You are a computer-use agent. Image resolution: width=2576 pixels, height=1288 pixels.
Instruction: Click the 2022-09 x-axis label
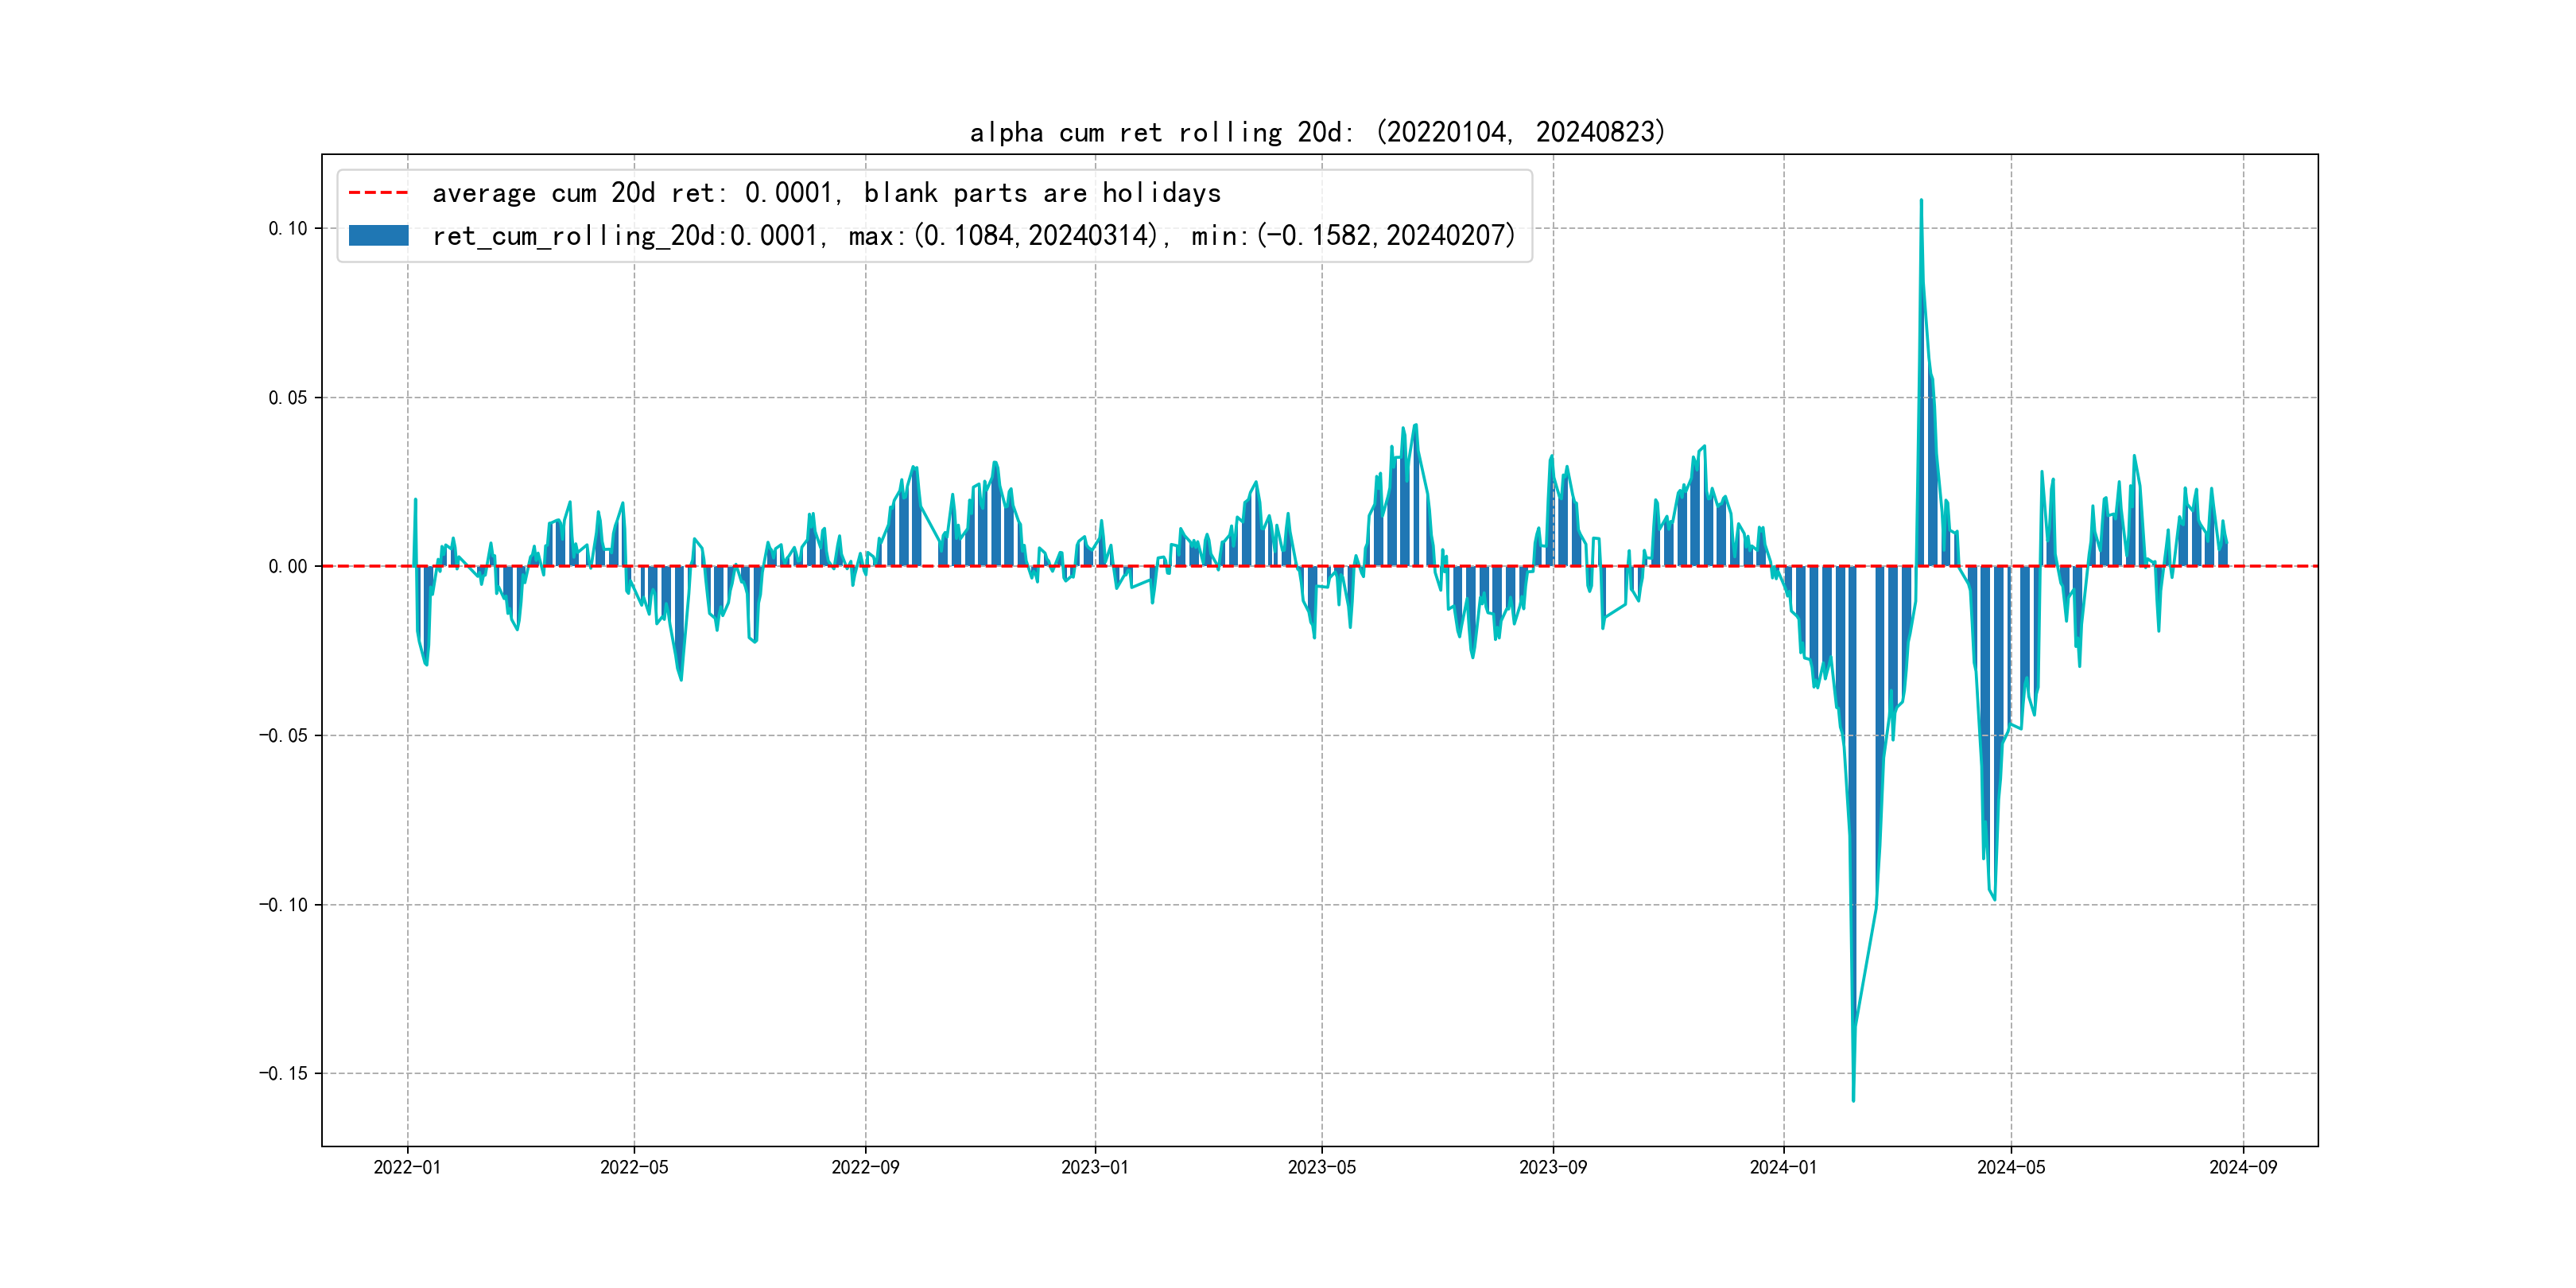(865, 1167)
